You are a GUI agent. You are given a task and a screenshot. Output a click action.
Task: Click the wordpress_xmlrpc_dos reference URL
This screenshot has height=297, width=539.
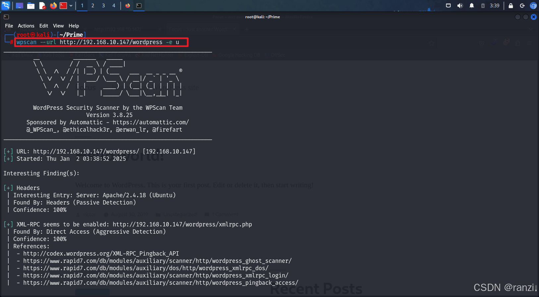click(146, 268)
